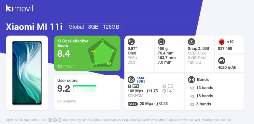Click the 4G 16 bands entry

pyautogui.click(x=201, y=96)
